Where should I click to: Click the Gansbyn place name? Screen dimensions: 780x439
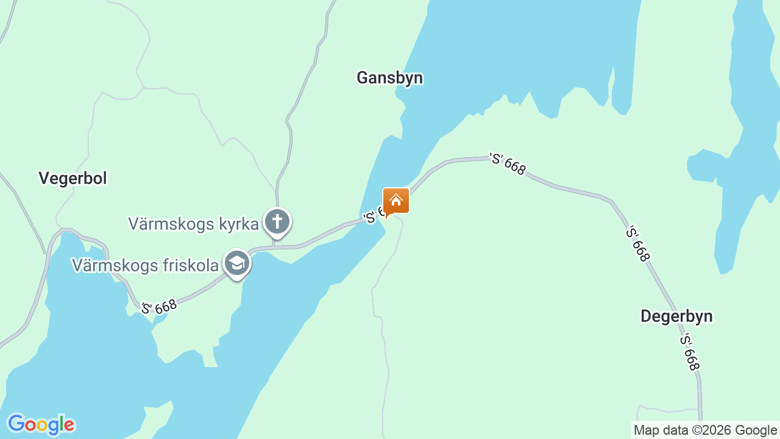pos(389,78)
